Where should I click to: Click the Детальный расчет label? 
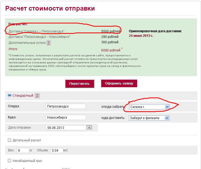pos(27,140)
